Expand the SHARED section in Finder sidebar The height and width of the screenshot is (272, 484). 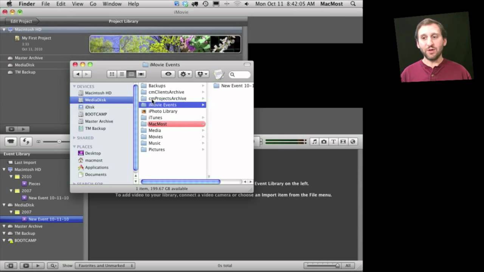pos(74,138)
